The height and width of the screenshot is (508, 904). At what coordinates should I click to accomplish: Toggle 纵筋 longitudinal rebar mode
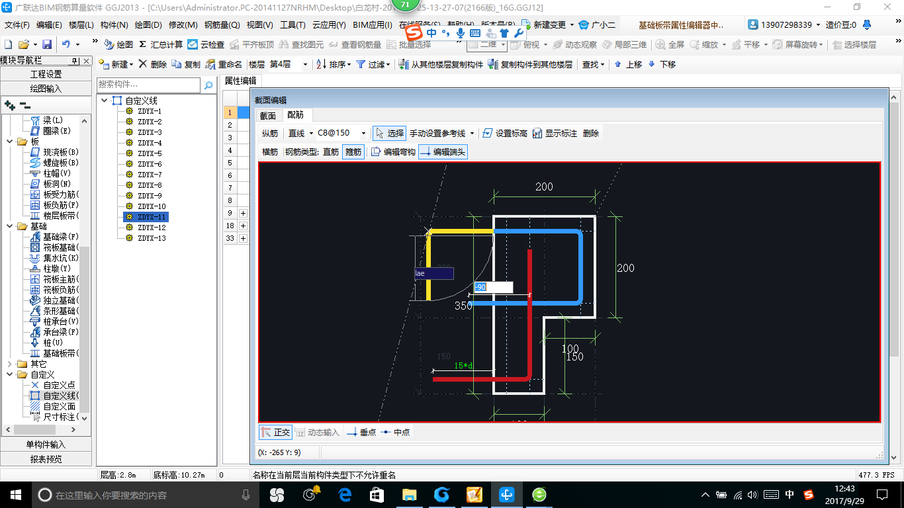tap(270, 133)
